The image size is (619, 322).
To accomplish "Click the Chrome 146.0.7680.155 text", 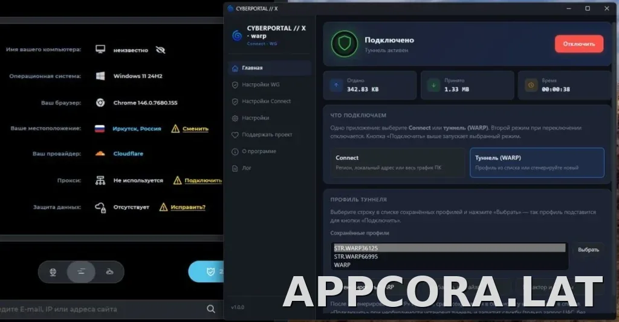I will [145, 103].
